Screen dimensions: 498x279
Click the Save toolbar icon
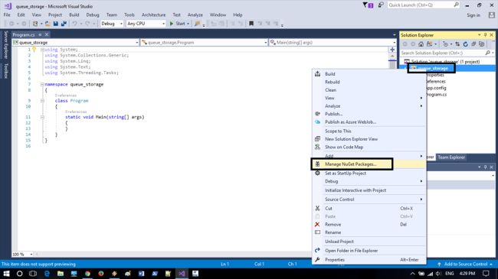(x=56, y=24)
